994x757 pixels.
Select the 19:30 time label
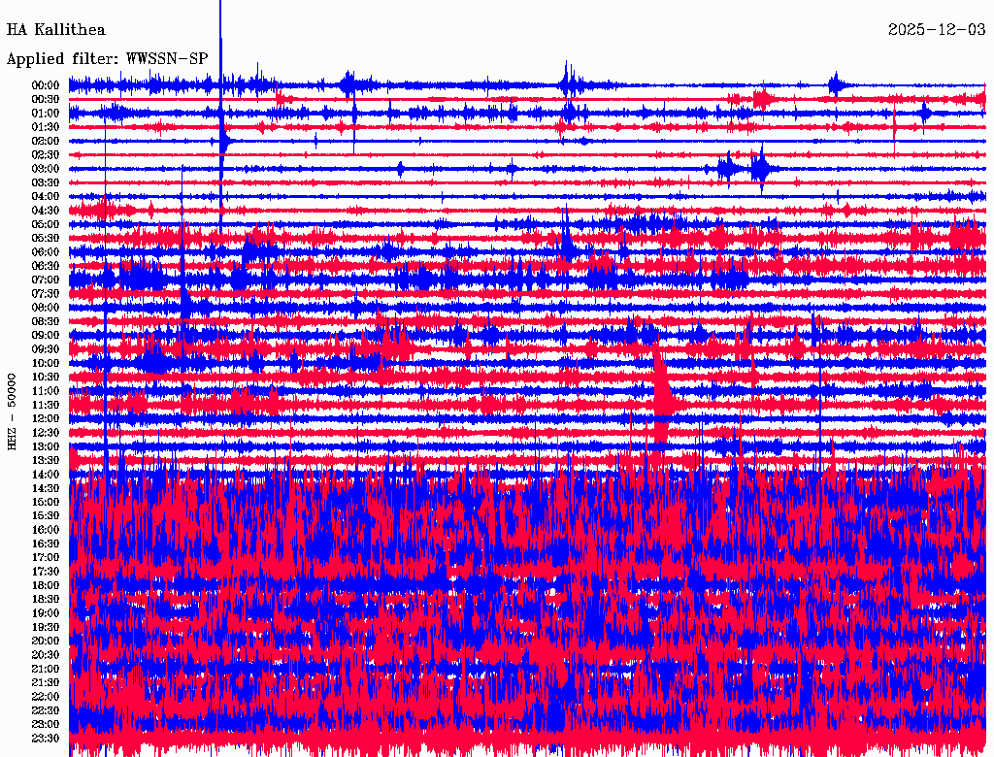pyautogui.click(x=46, y=627)
